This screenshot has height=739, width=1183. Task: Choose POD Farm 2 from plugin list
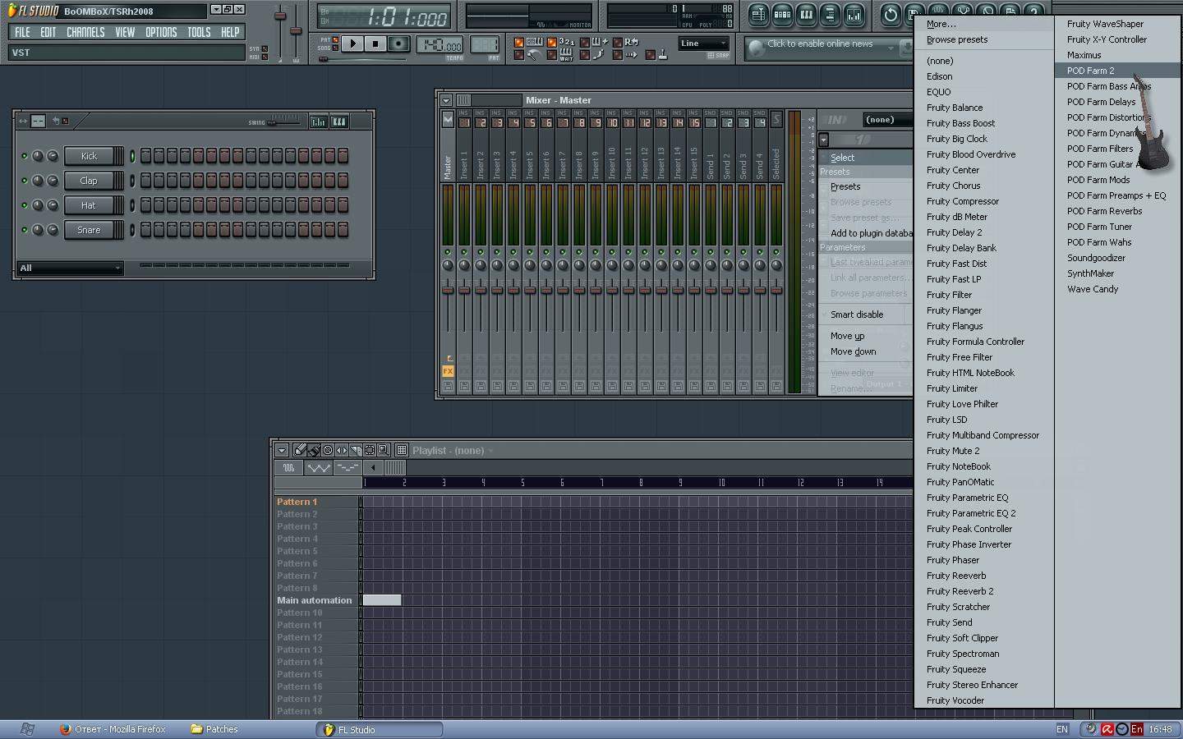(1090, 71)
